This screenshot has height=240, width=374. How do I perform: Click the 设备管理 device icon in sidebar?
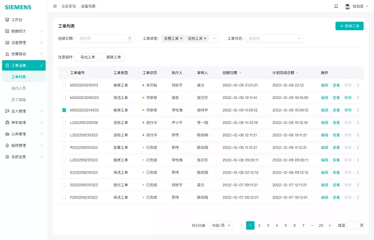pos(7,43)
